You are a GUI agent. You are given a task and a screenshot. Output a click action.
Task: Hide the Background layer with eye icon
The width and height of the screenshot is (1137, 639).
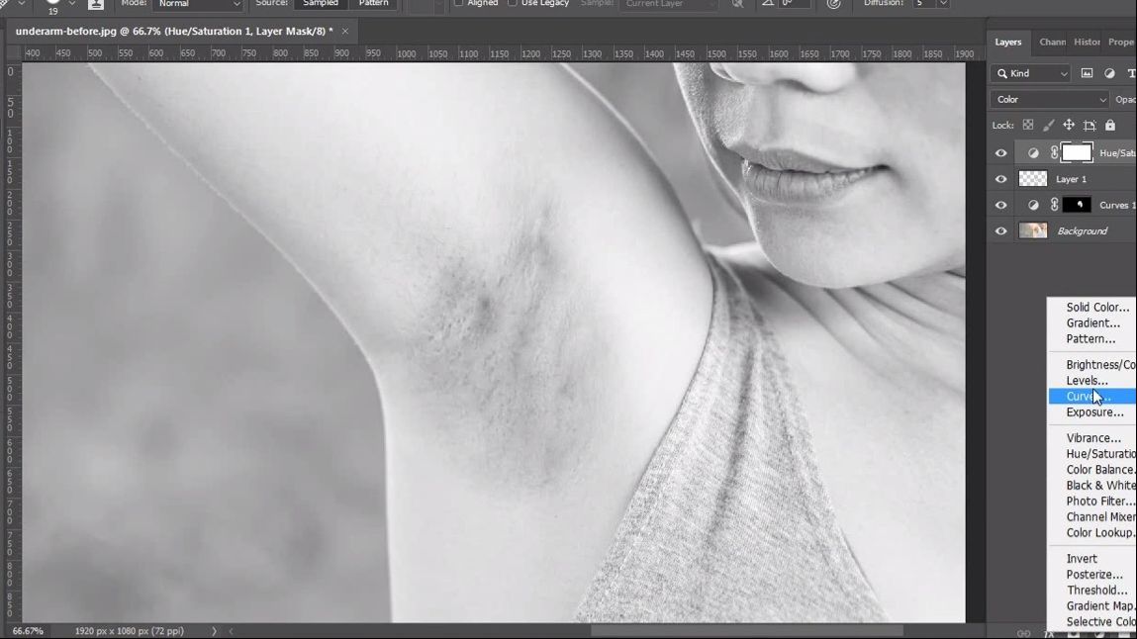click(x=1000, y=231)
